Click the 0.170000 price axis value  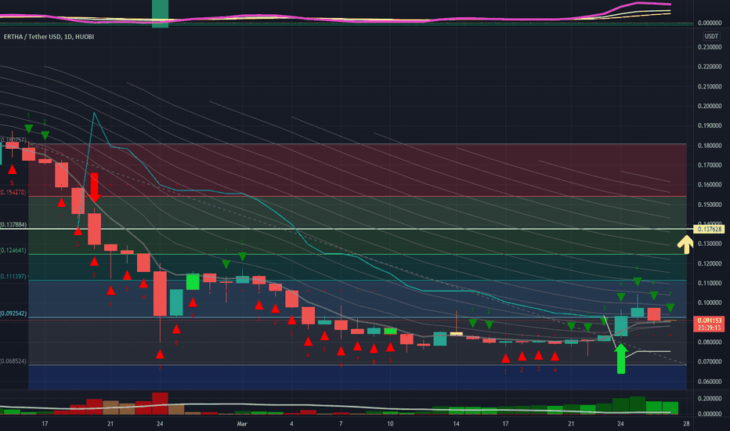[710, 165]
